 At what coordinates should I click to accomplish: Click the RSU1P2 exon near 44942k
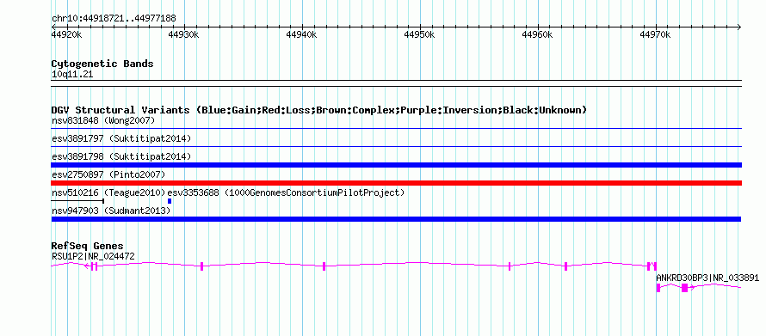(x=324, y=266)
